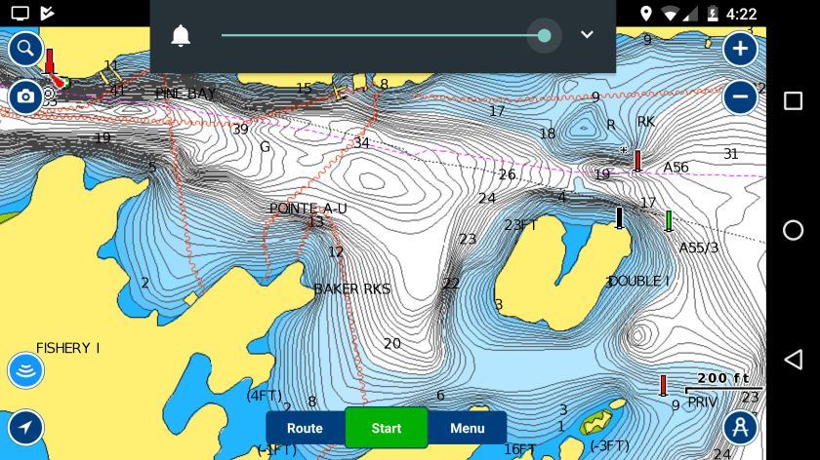Tap Android home circle button
Viewport: 820px width, 460px height.
[793, 230]
